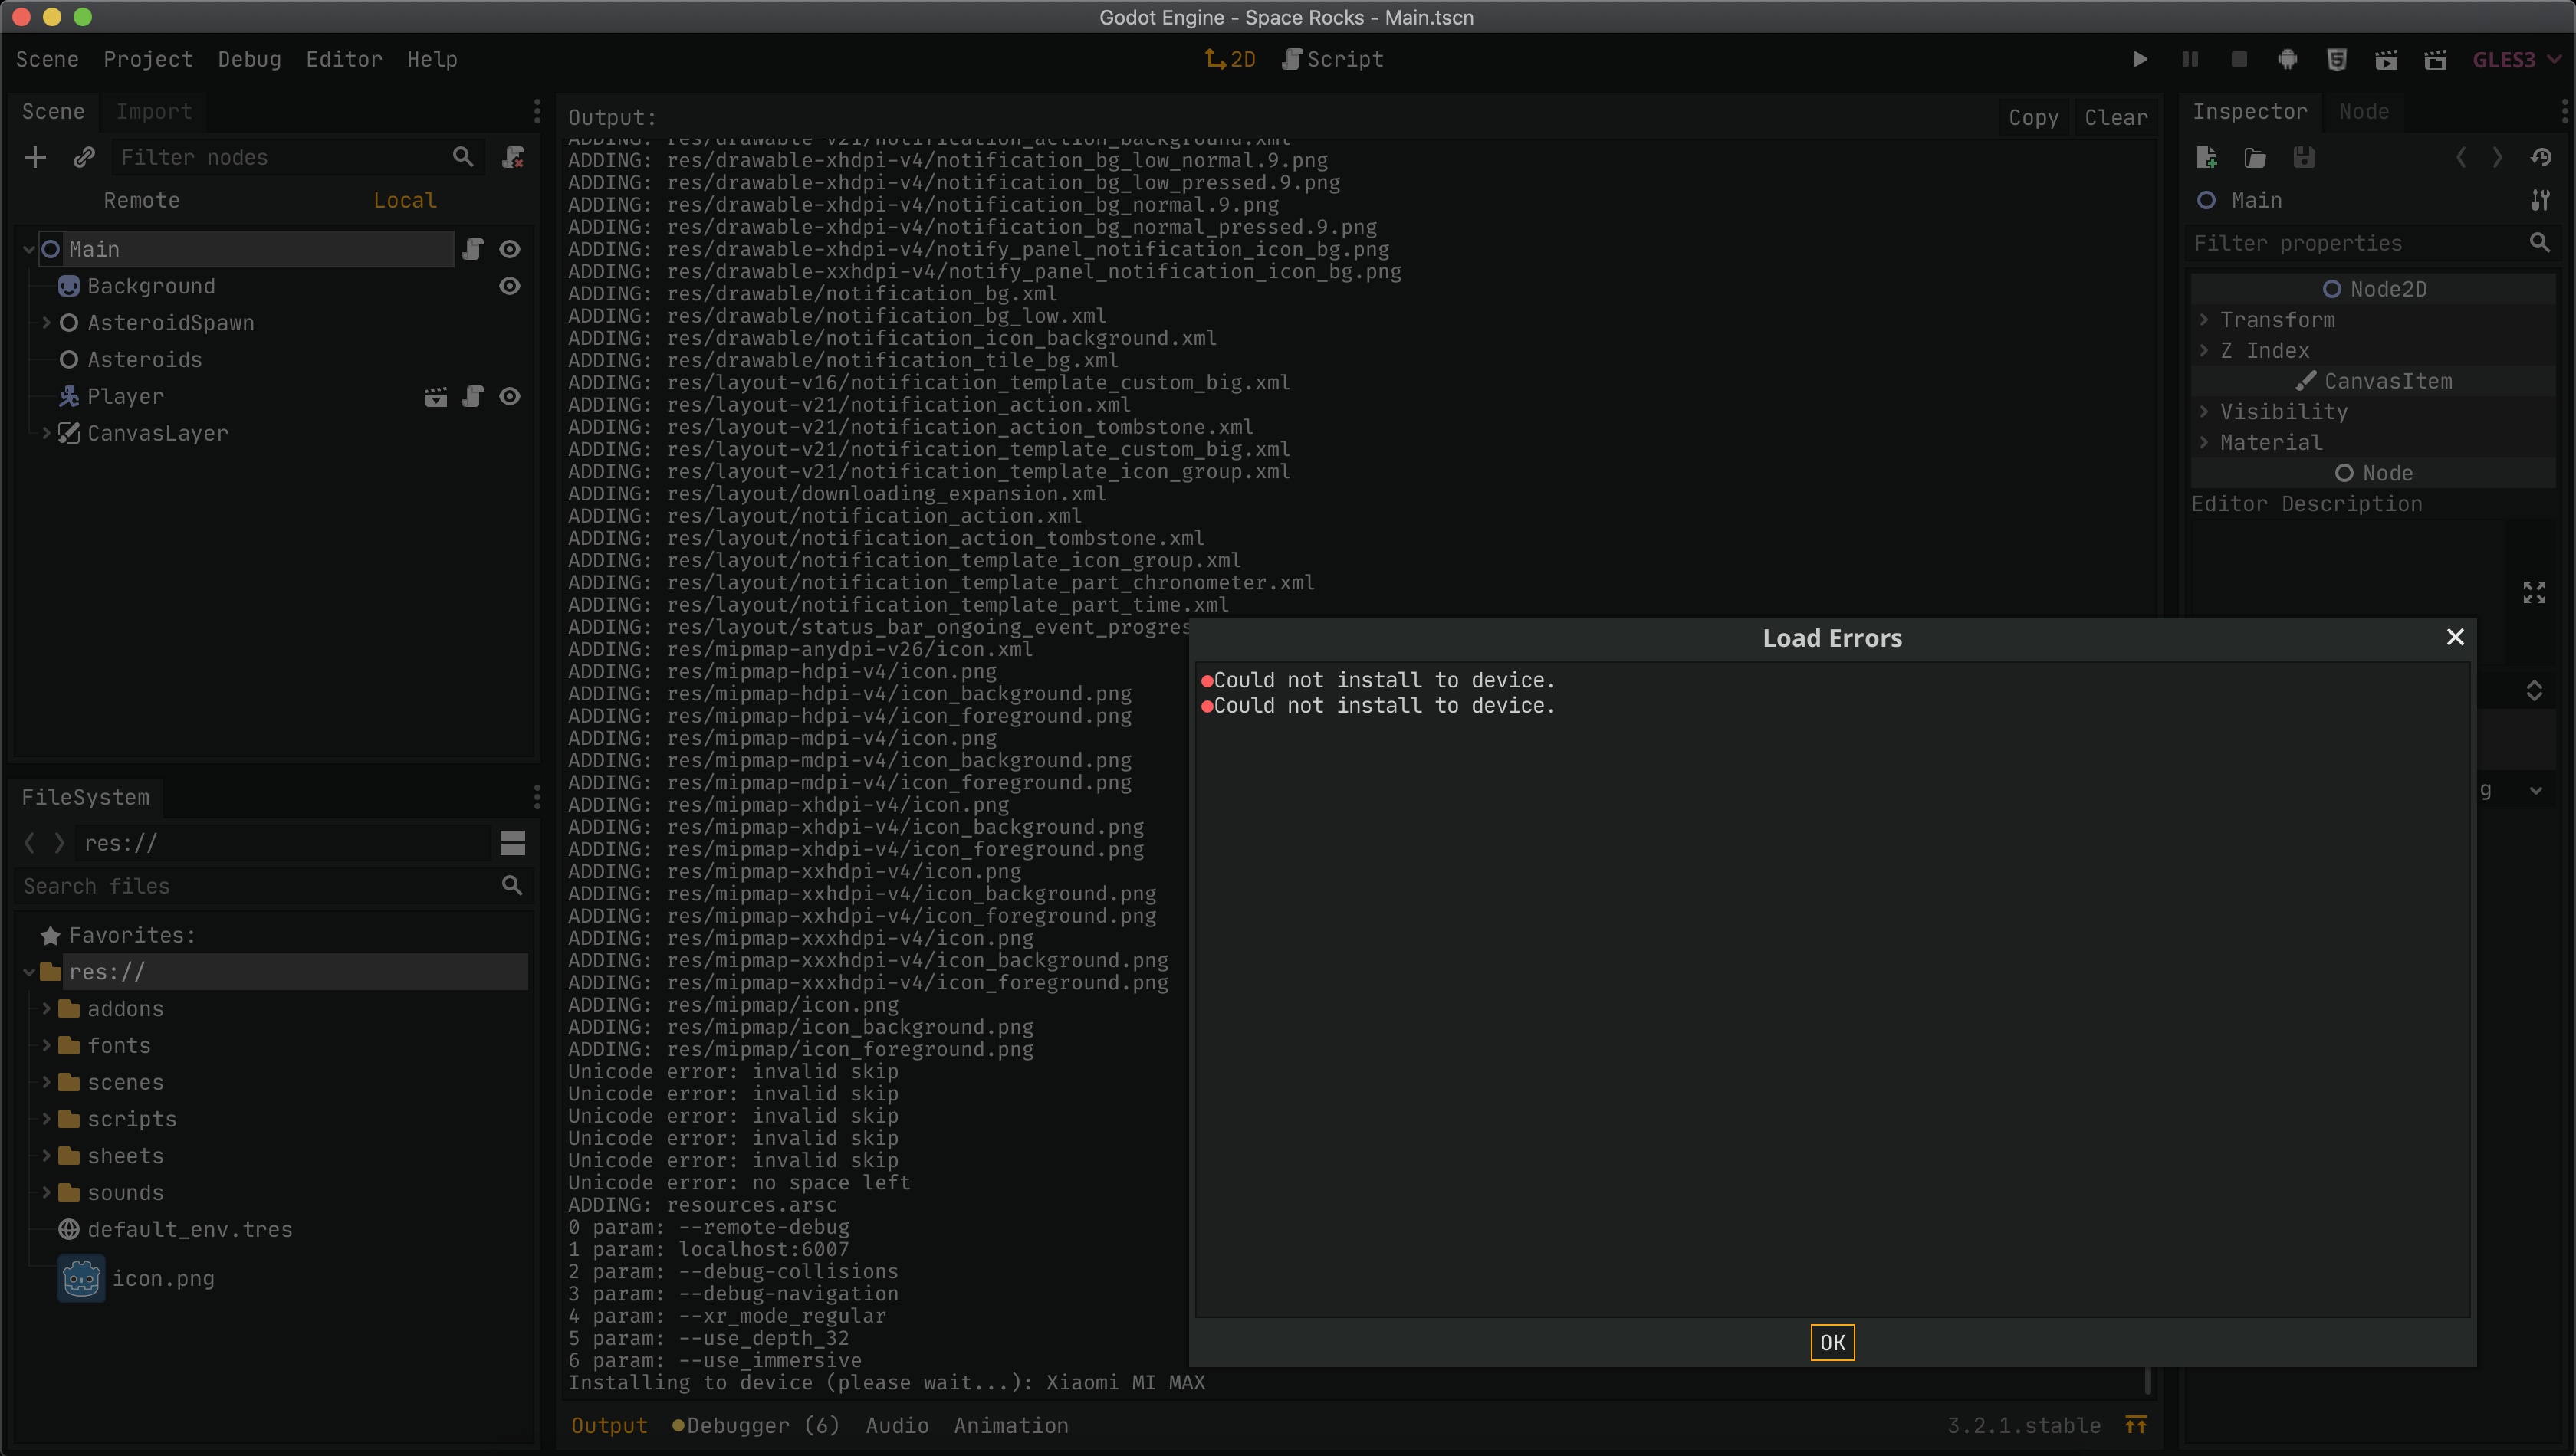Go back in FileSystem history
The image size is (2576, 1456).
click(x=29, y=843)
